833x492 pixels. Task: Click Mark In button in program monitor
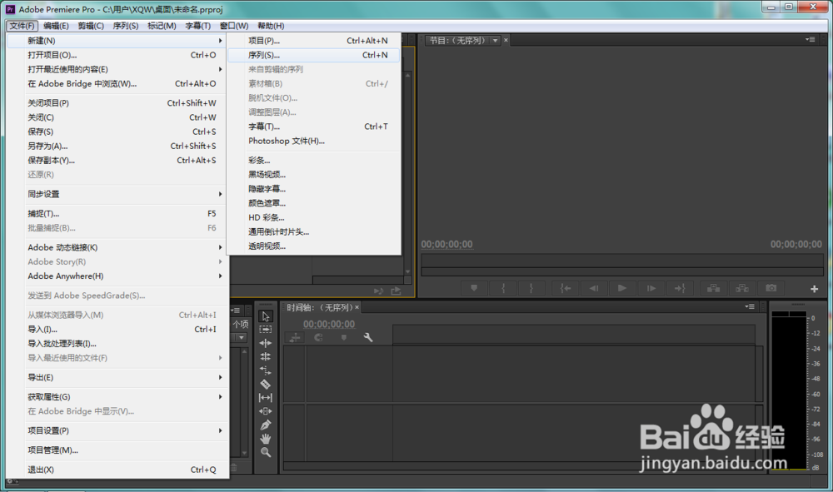(x=502, y=288)
